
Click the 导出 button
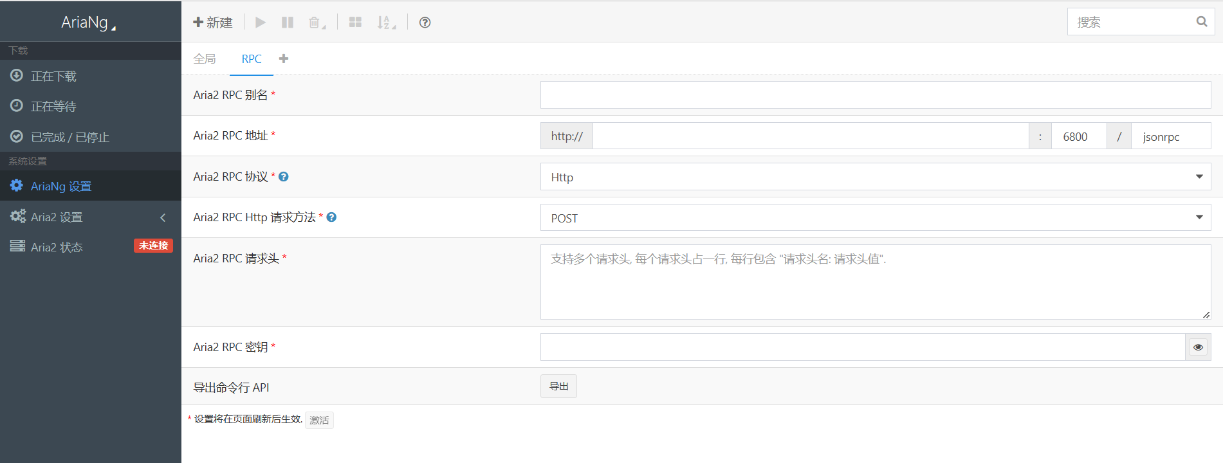tap(558, 386)
